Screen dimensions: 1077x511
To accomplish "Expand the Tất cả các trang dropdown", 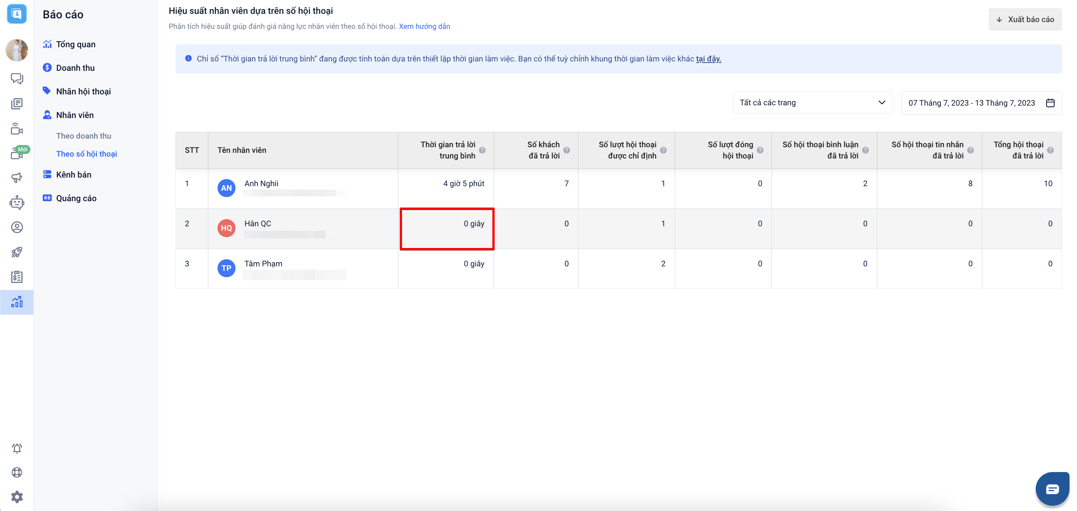I will (812, 103).
